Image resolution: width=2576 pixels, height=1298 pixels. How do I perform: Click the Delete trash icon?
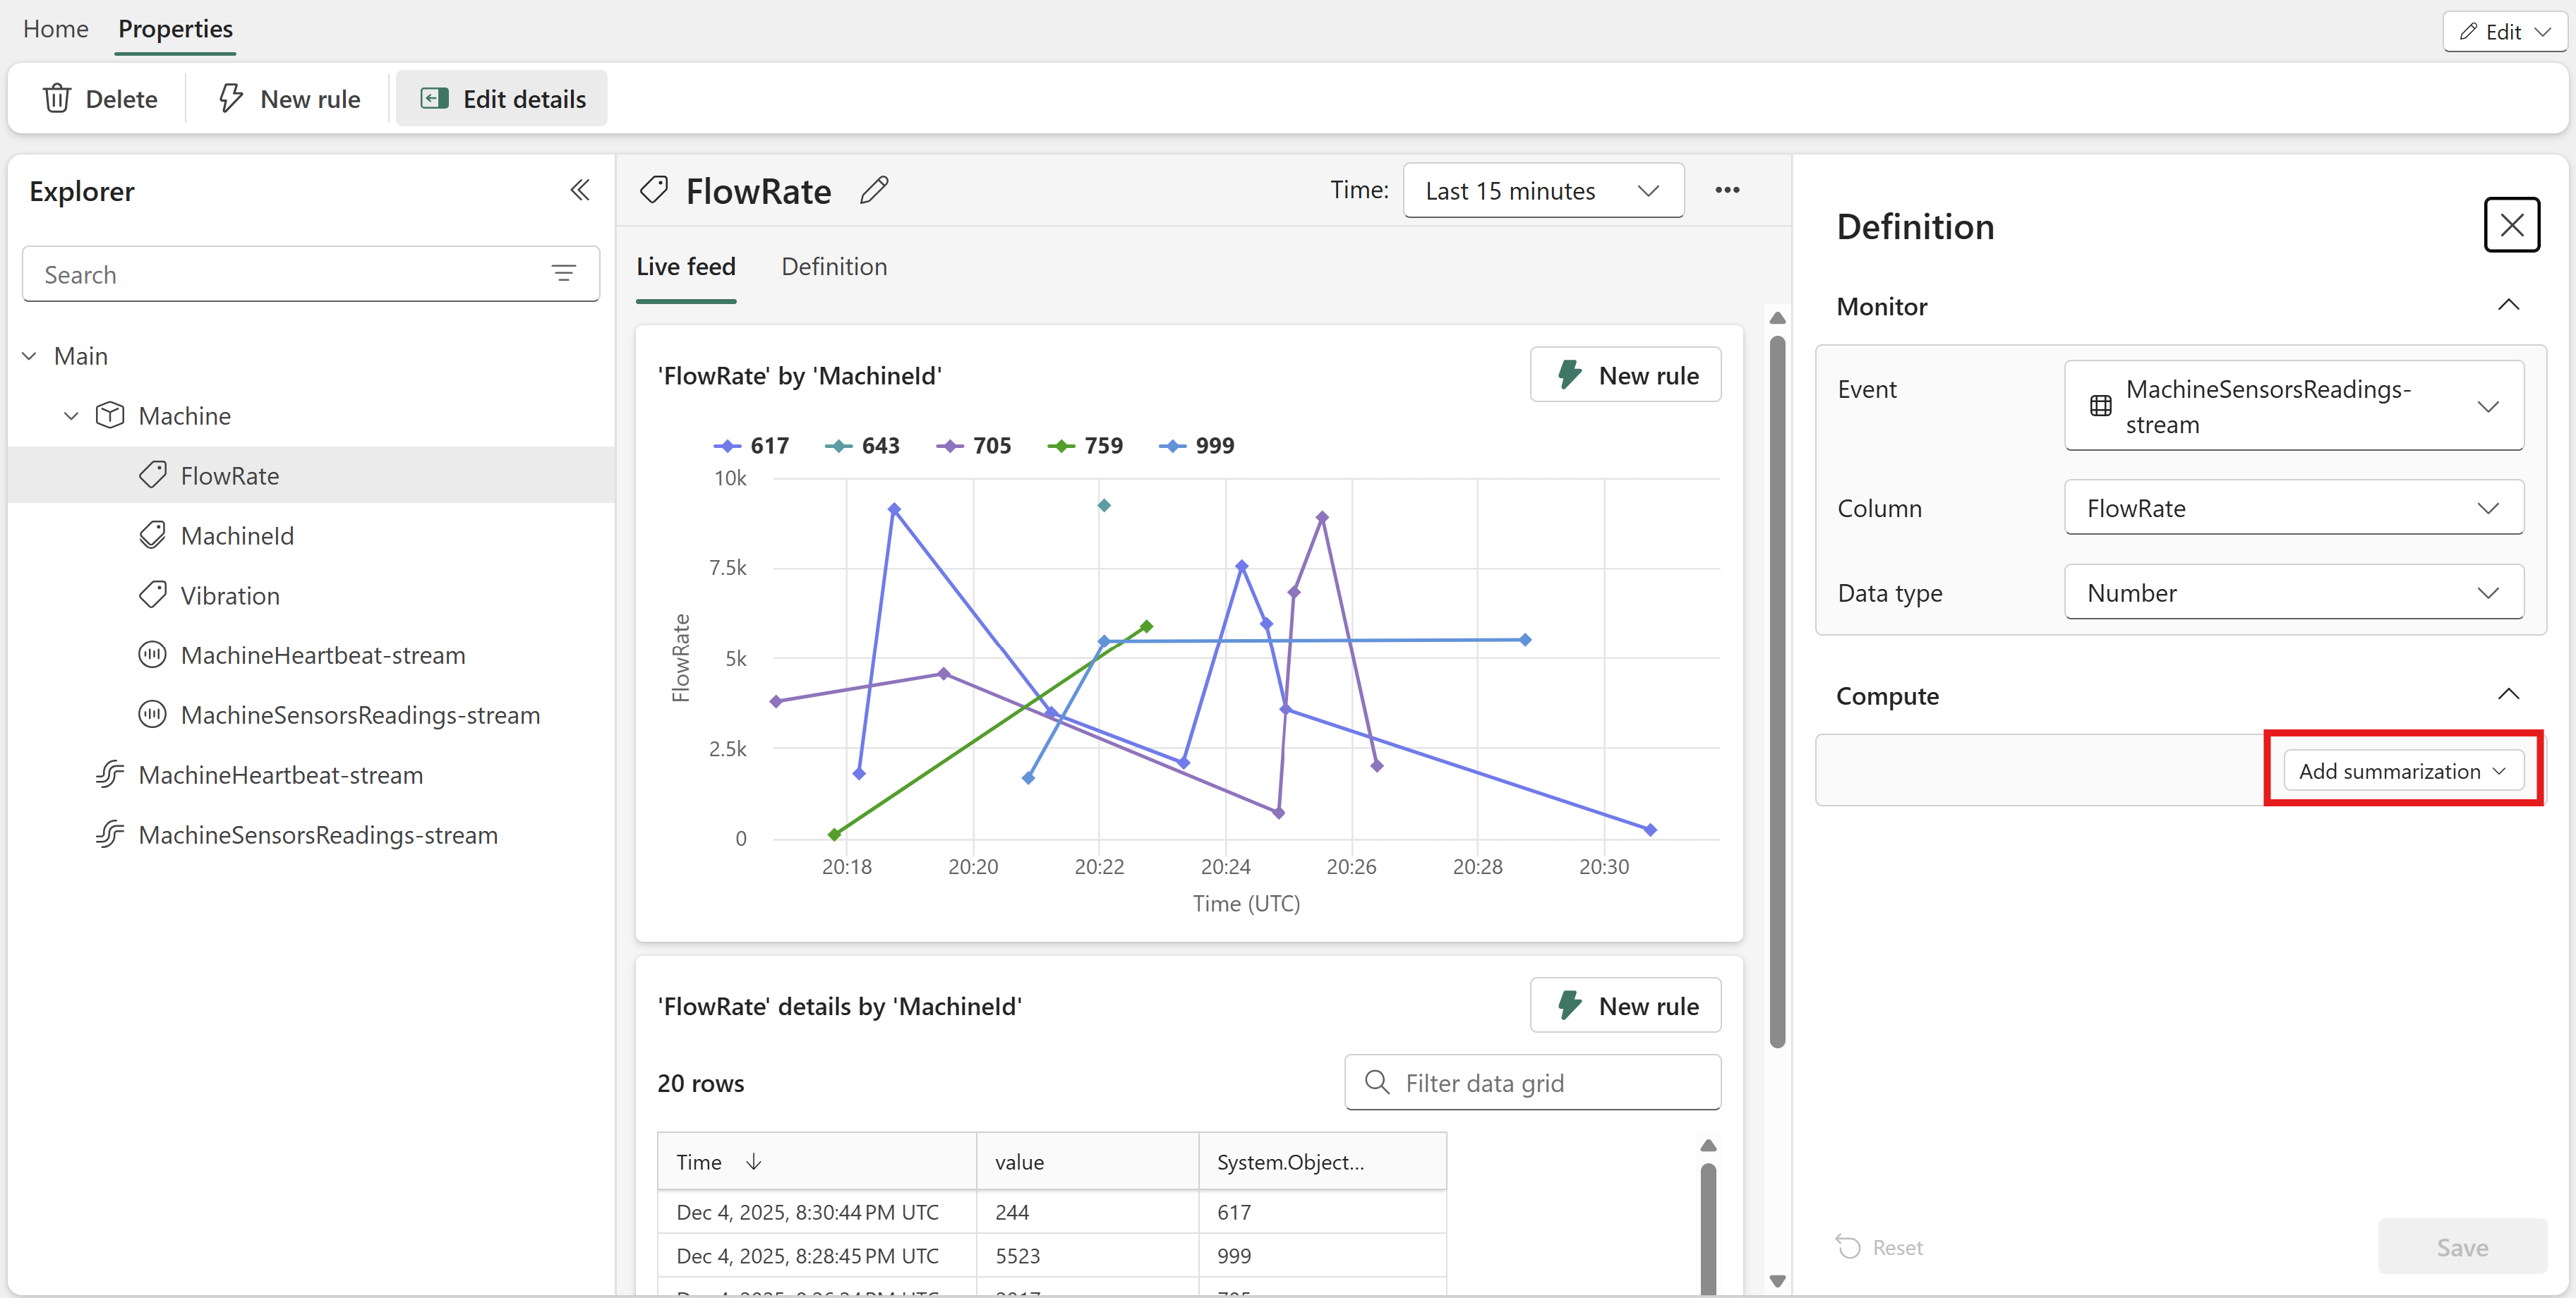coord(57,98)
